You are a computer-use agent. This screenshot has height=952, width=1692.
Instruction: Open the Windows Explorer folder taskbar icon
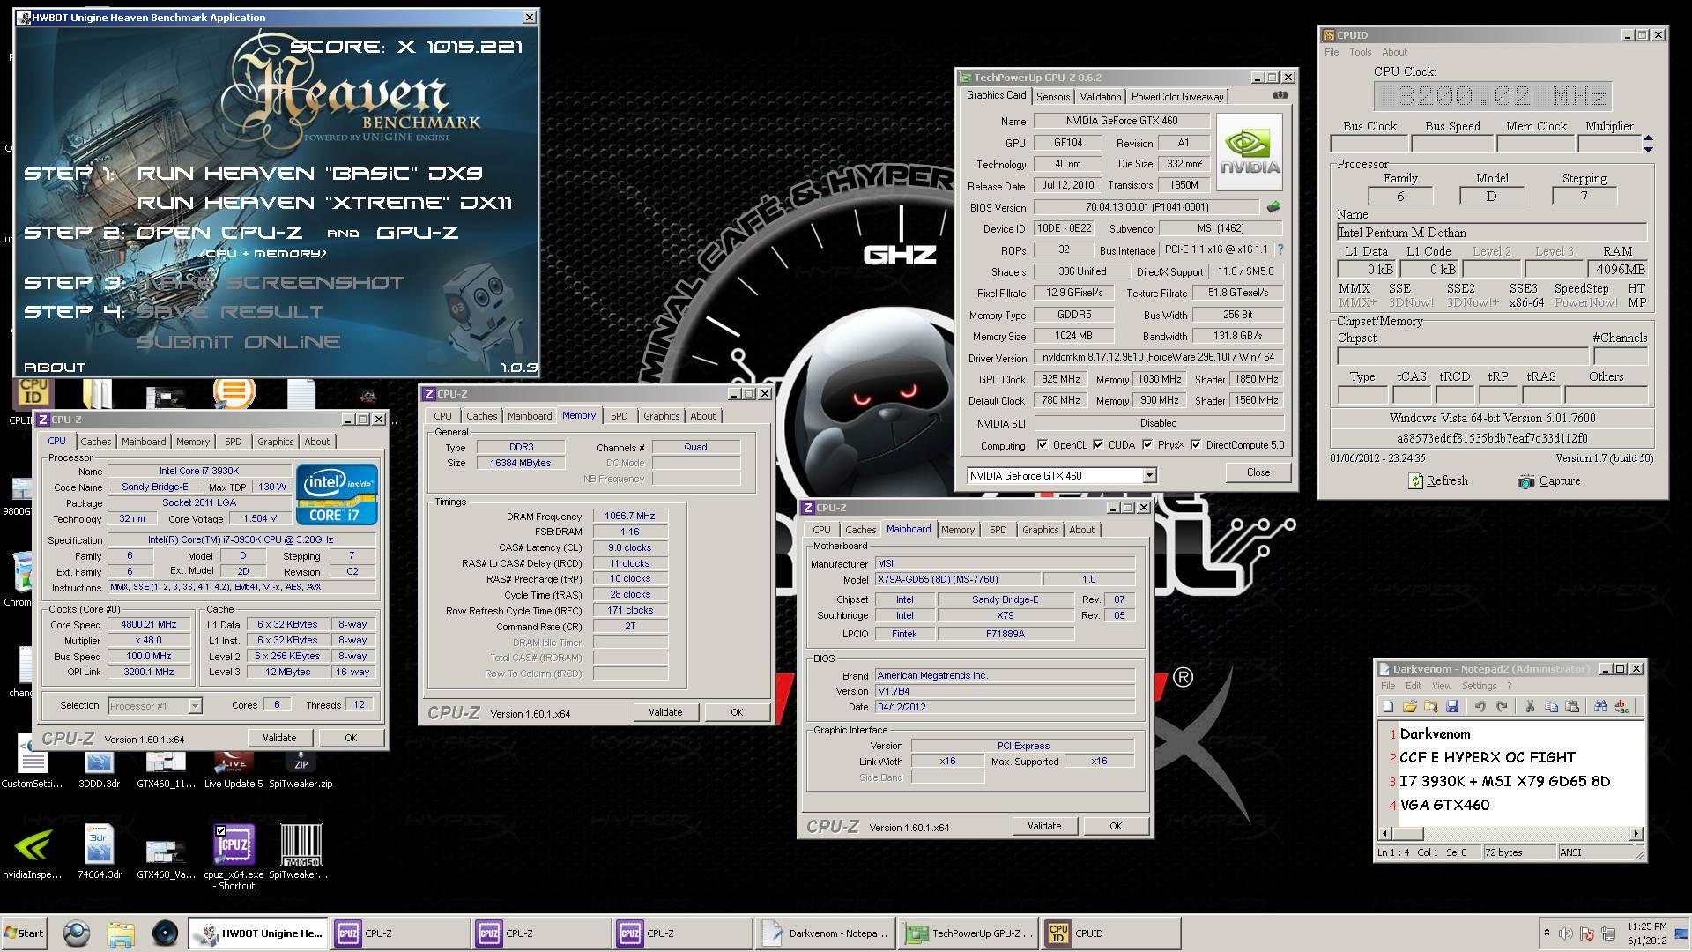(x=121, y=933)
